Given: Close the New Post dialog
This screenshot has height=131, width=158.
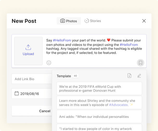Looking at the screenshot, I should (x=144, y=21).
